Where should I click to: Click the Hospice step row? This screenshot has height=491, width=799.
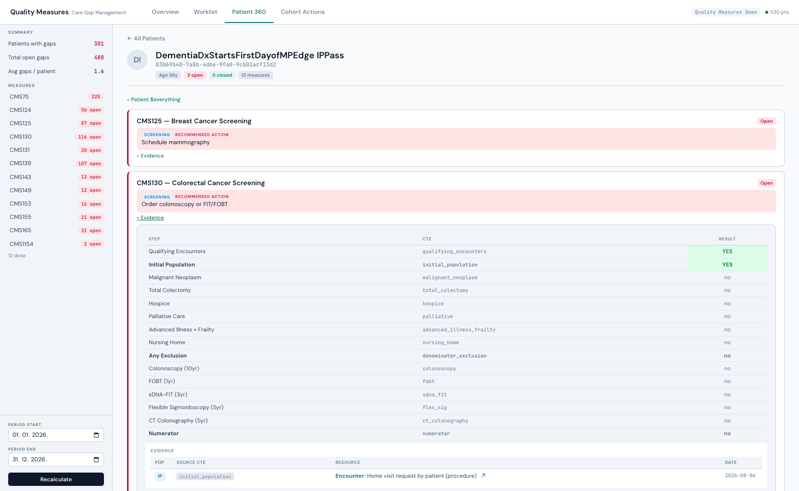coord(456,304)
